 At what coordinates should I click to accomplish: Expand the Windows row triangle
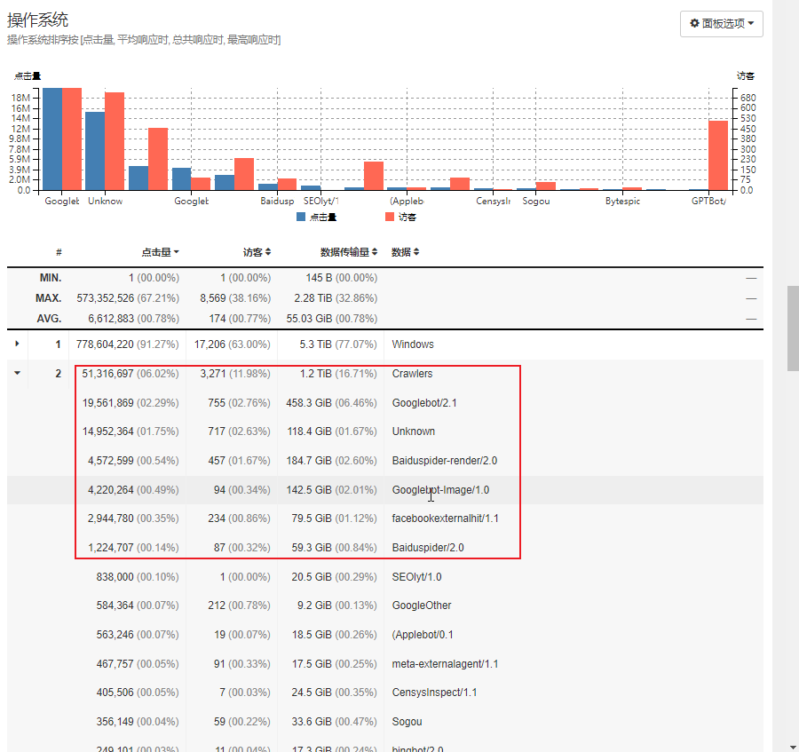17,344
